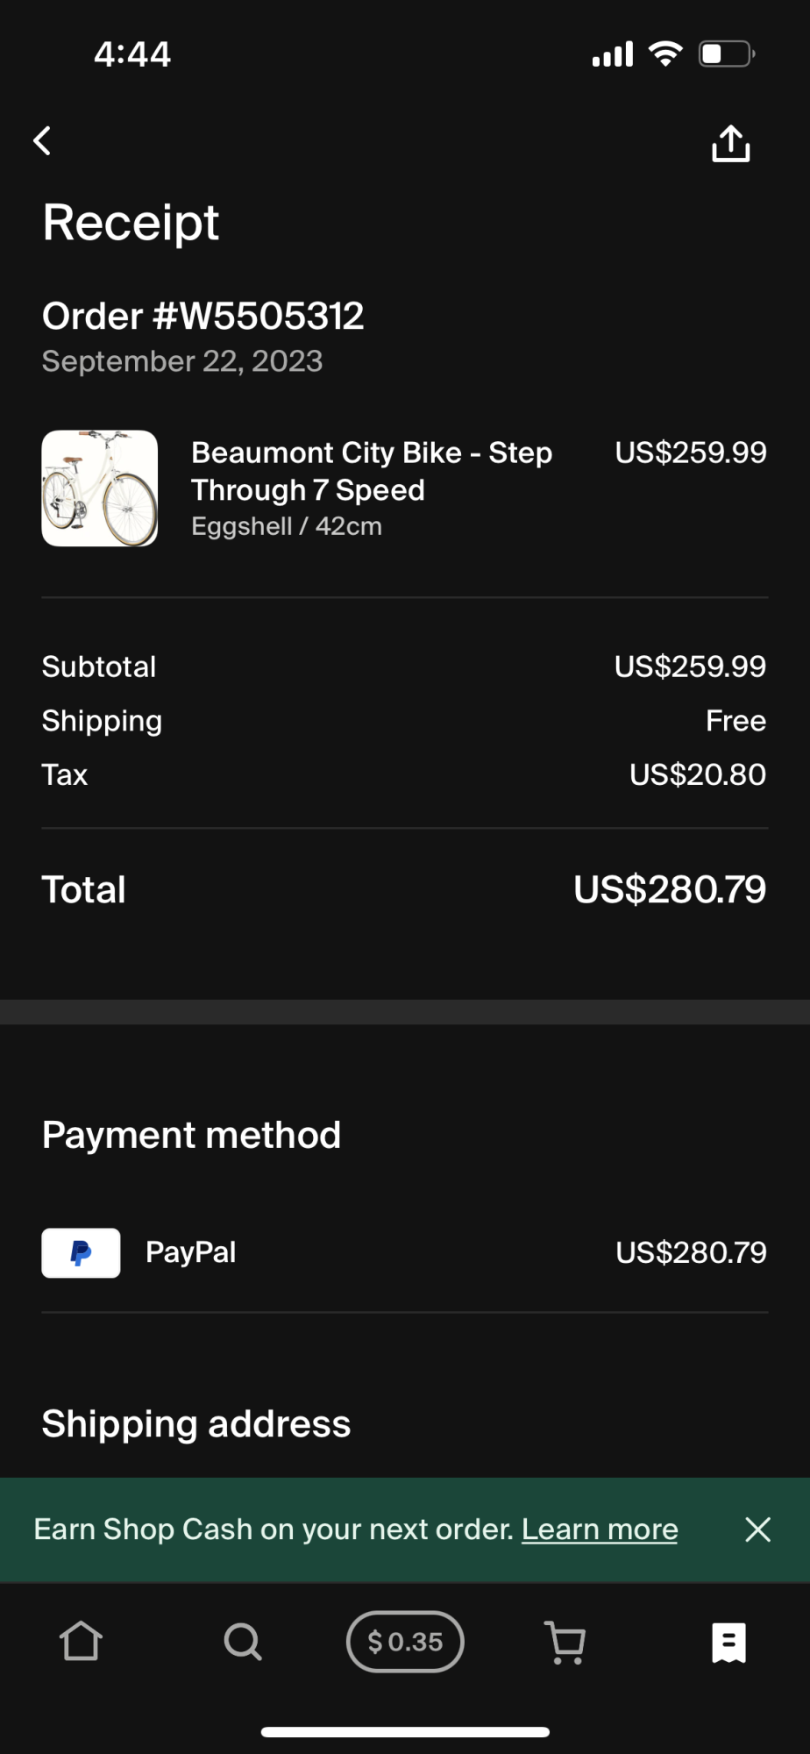Tap the PayPal logo icon

[82, 1252]
